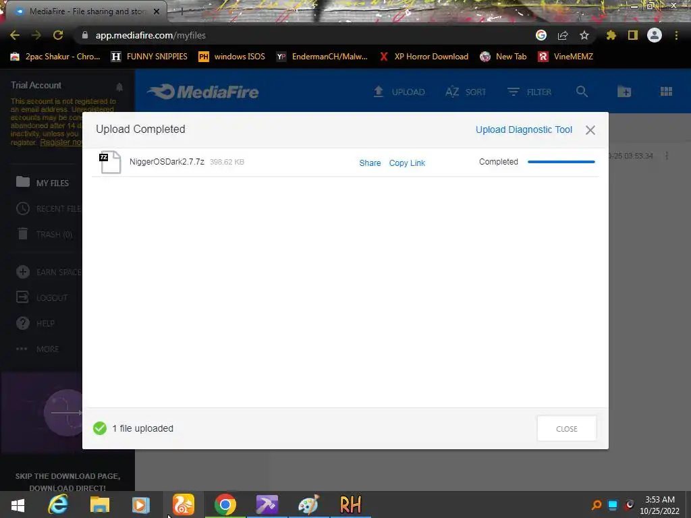This screenshot has width=691, height=518.
Task: Click the MediaFire logo
Action: pyautogui.click(x=203, y=92)
